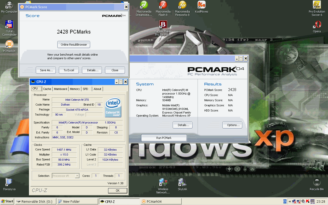Screen dimensions: 328x205
Task: Activate the PCMark04 taskbar button
Action: (161, 201)
